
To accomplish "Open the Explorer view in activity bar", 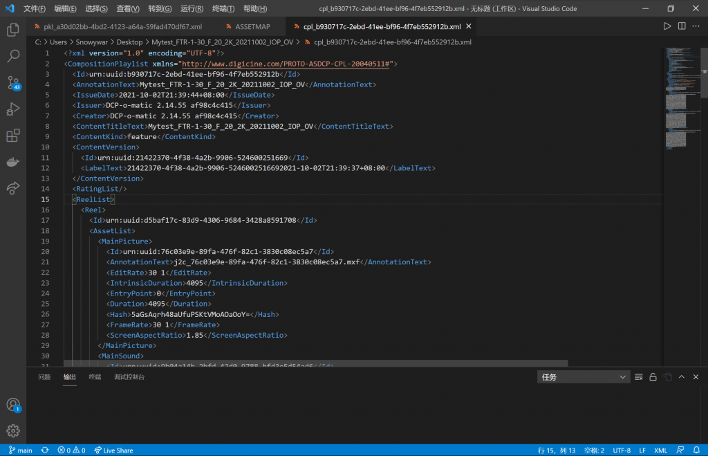I will pos(12,30).
